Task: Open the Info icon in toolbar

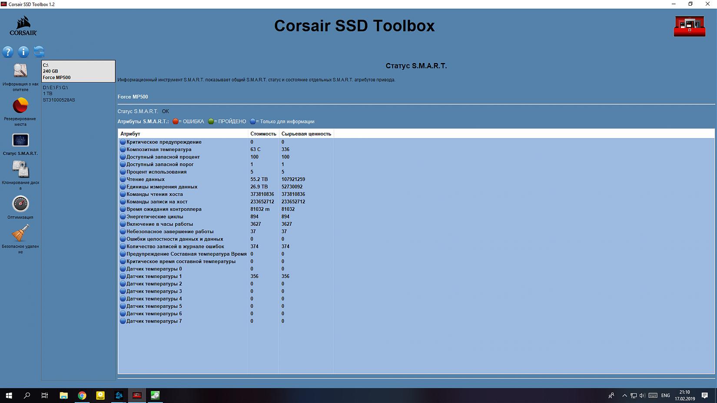Action: point(23,52)
